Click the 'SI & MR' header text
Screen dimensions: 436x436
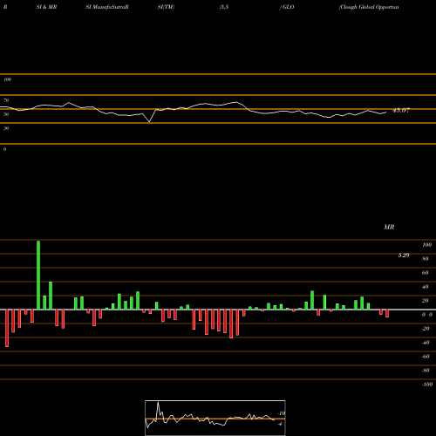[x=46, y=7]
